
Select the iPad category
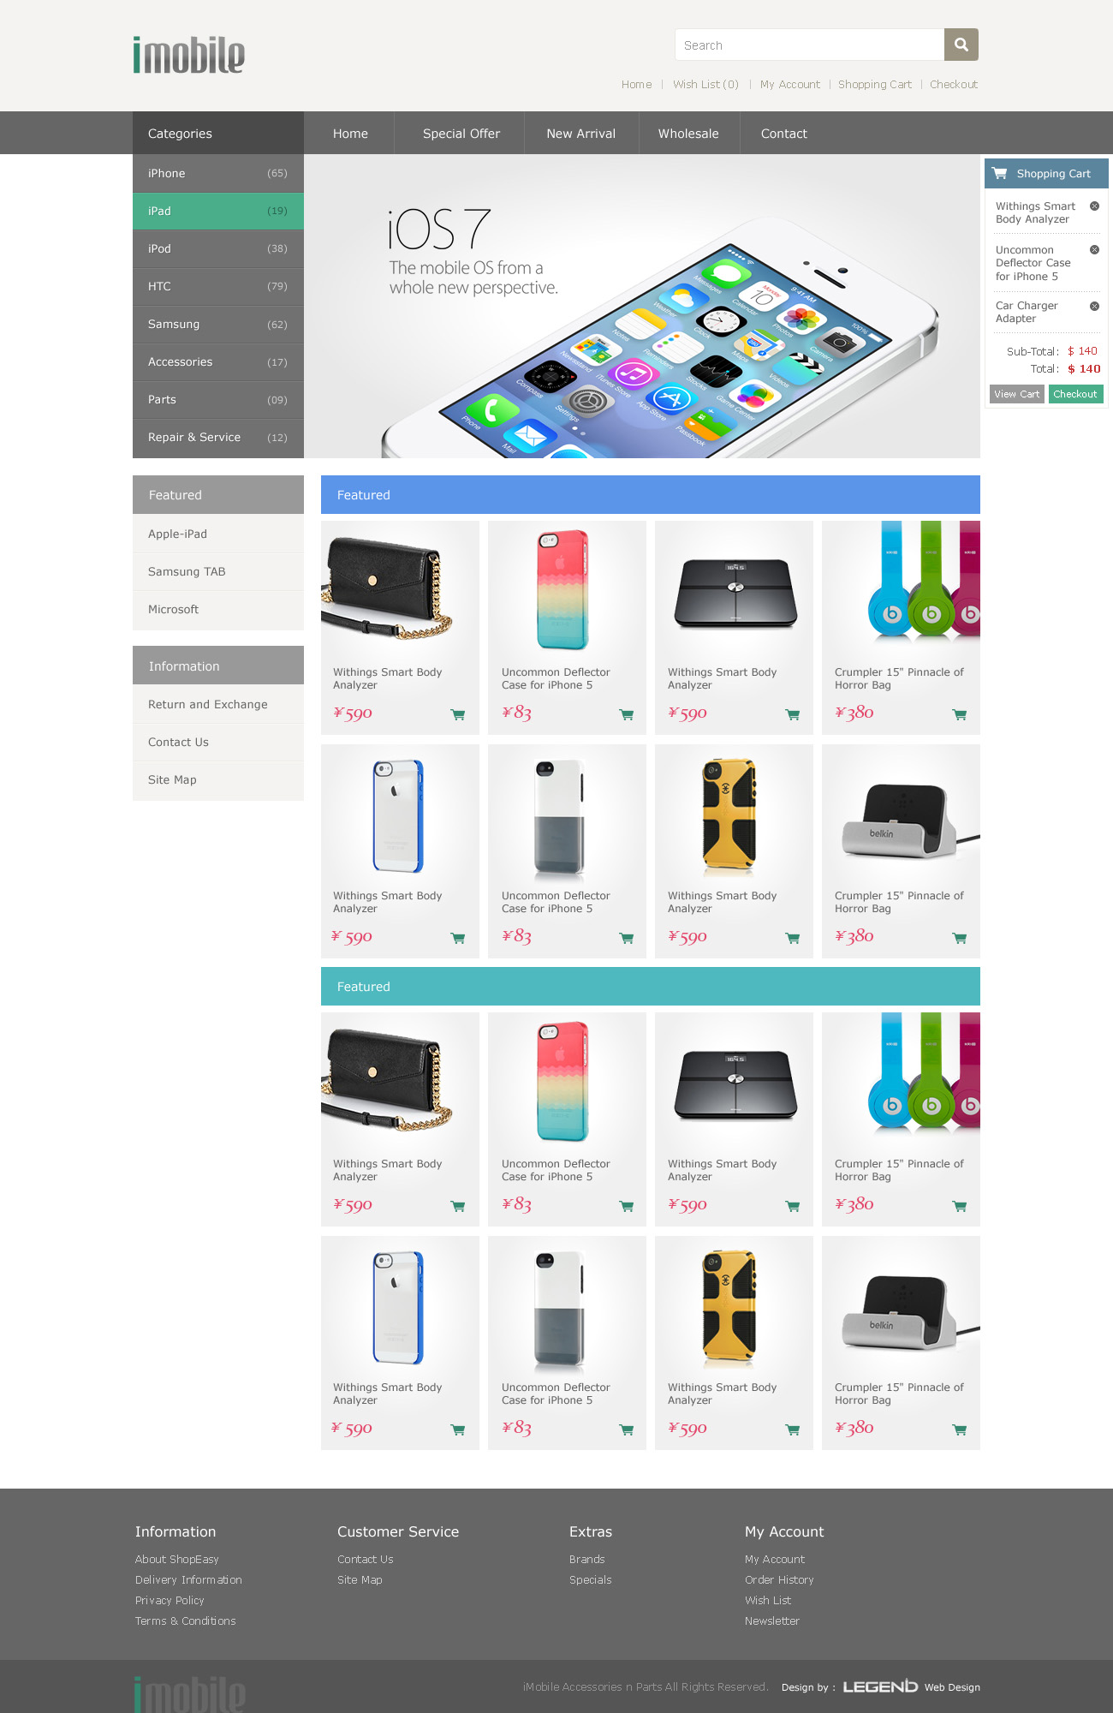click(x=218, y=211)
